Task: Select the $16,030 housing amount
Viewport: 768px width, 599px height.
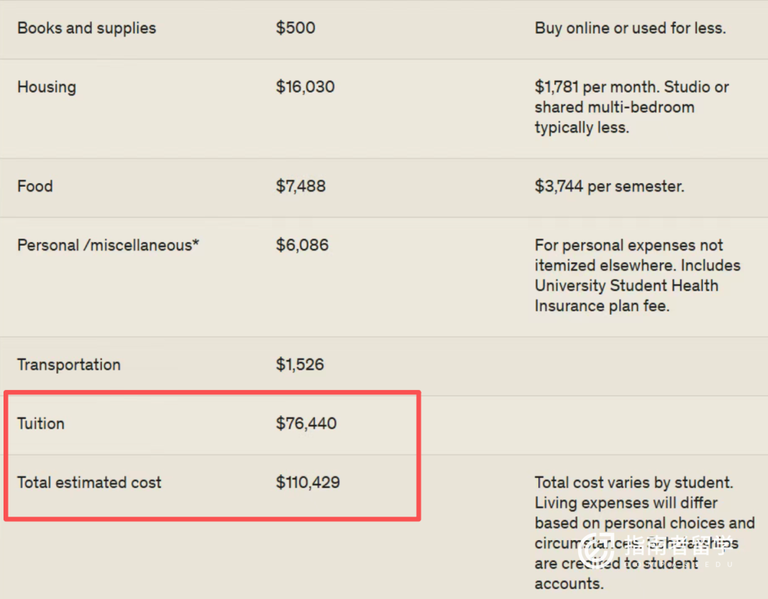Action: 305,87
